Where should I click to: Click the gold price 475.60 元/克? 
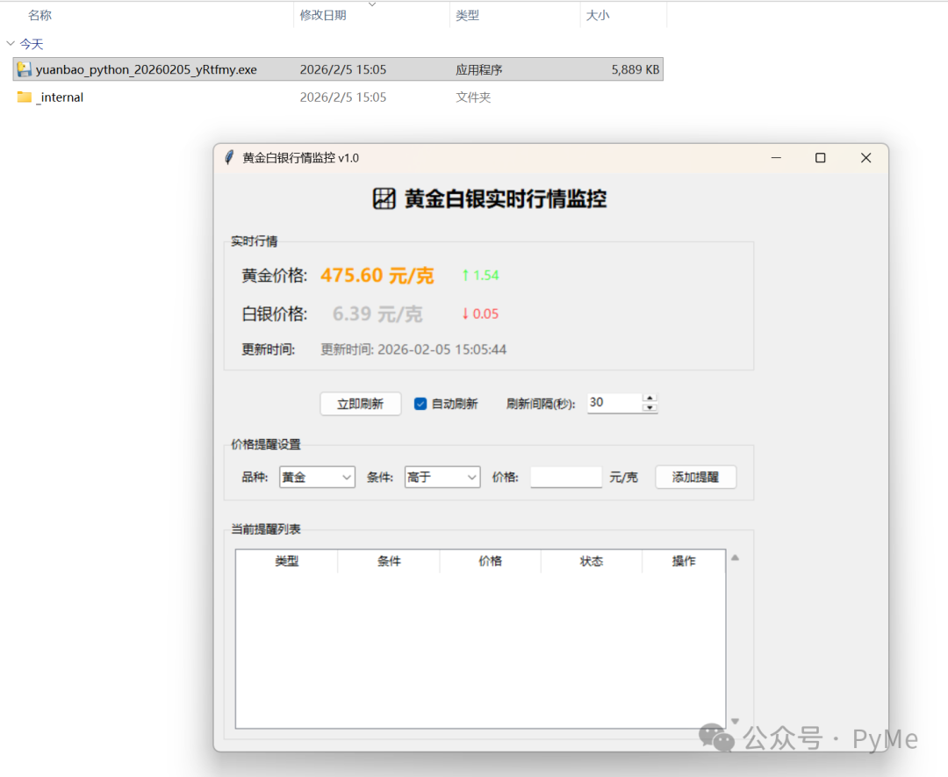[x=377, y=275]
